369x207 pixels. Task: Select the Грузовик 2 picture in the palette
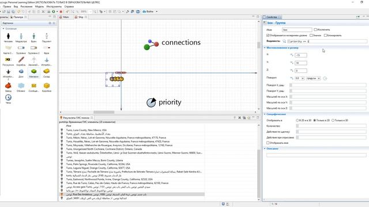coord(33,48)
